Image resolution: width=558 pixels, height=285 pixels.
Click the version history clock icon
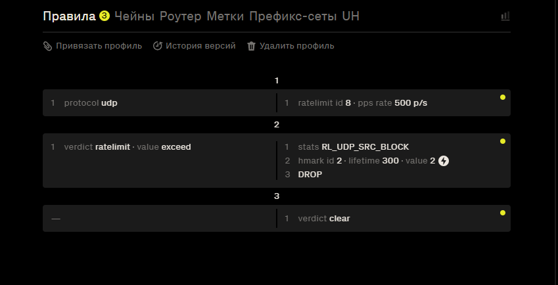coord(158,46)
